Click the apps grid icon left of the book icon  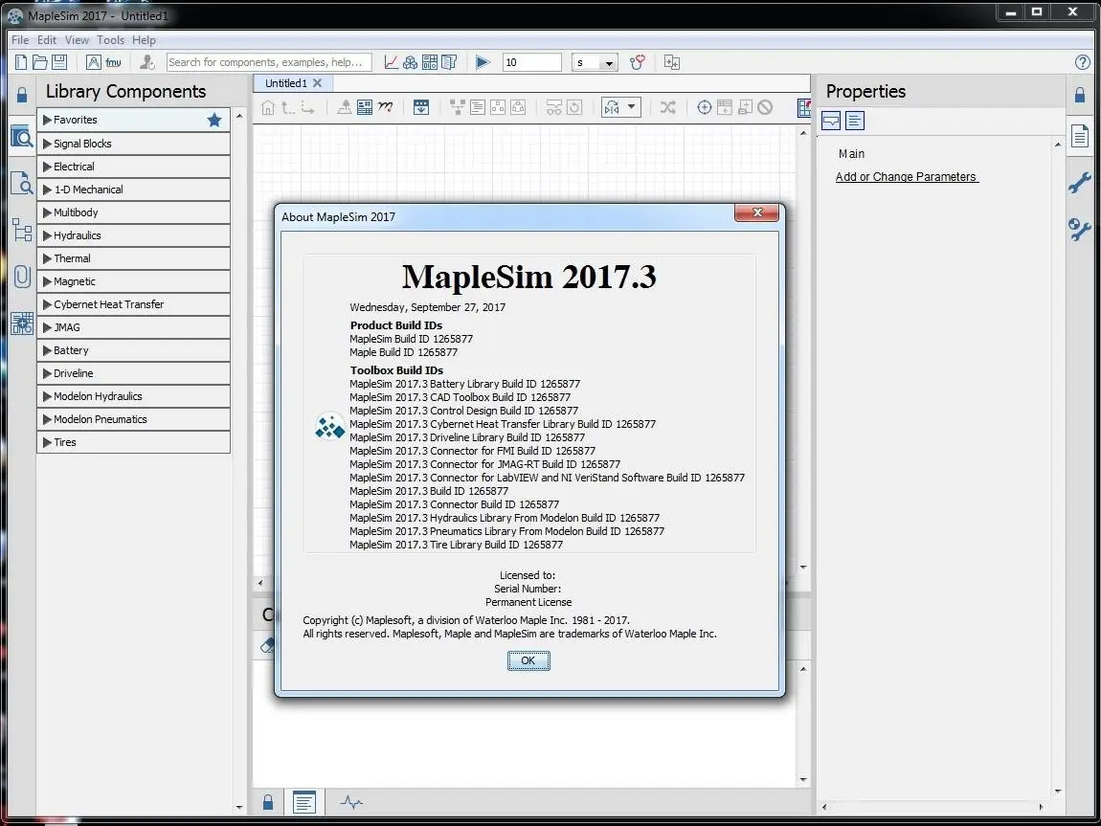click(430, 62)
